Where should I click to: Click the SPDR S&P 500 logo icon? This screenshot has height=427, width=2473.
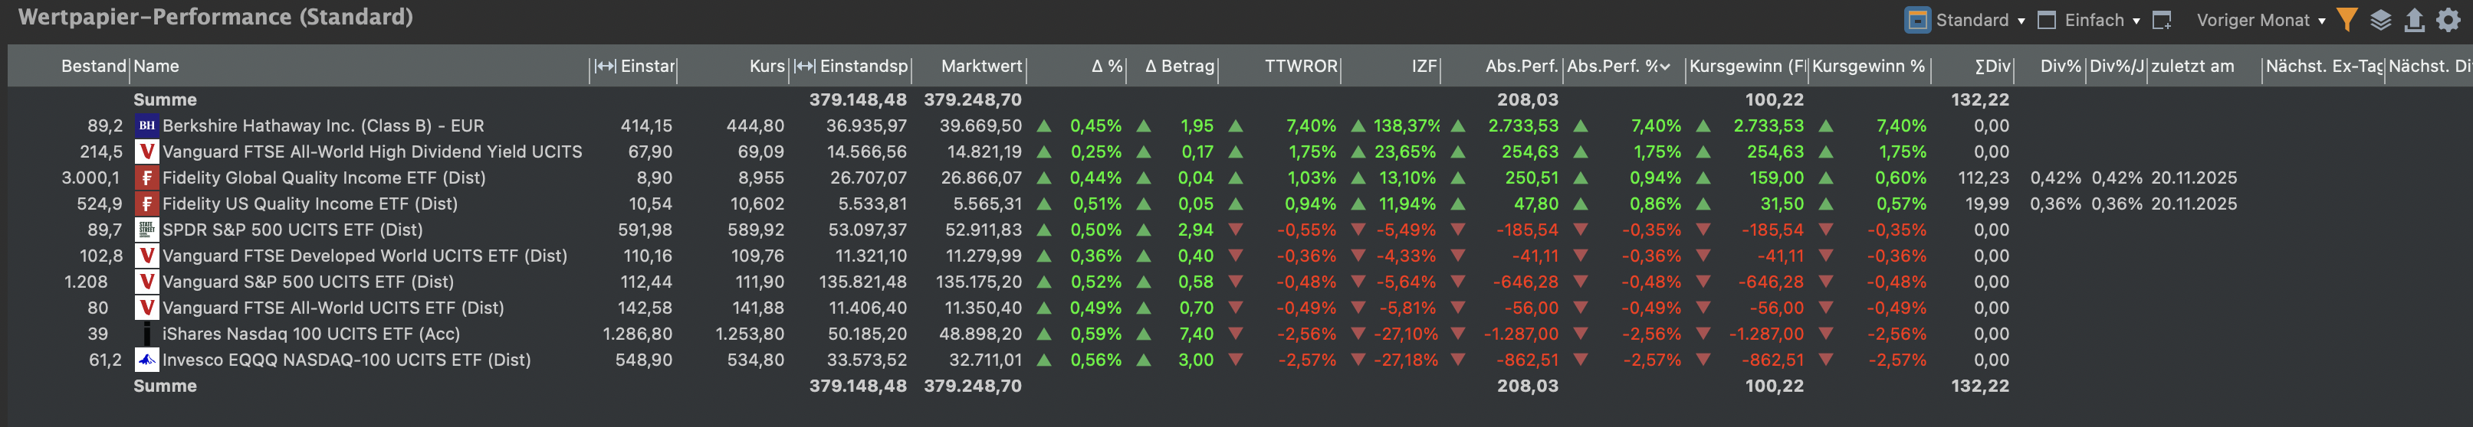point(147,230)
